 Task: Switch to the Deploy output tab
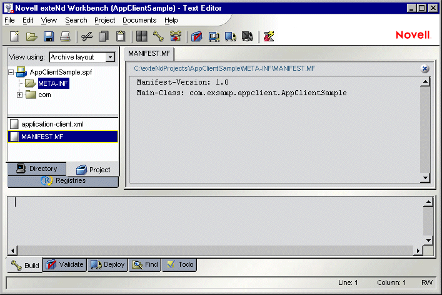pyautogui.click(x=108, y=264)
